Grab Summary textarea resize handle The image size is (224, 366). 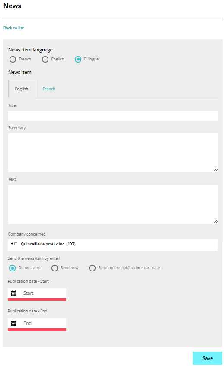coord(216,169)
